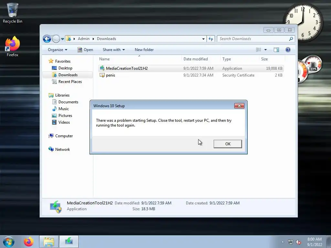Viewport: 331px width, 248px height.
Task: Click the desktop clock gadget
Action: 303,22
